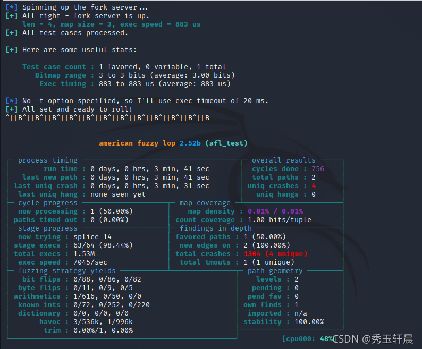Click total execs value '1.53M'

(84, 254)
